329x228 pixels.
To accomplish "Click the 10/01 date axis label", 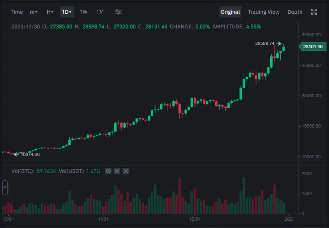I will 8,219.
